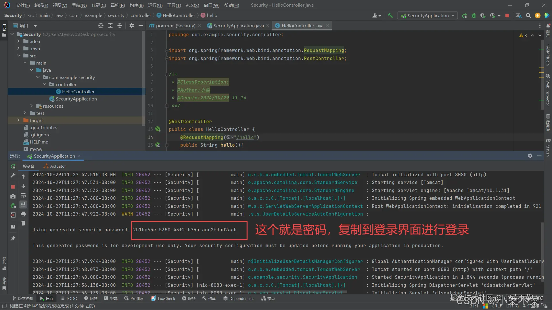This screenshot has width=552, height=310.
Task: Toggle the pin tab icon in Run panel
Action: 13,238
